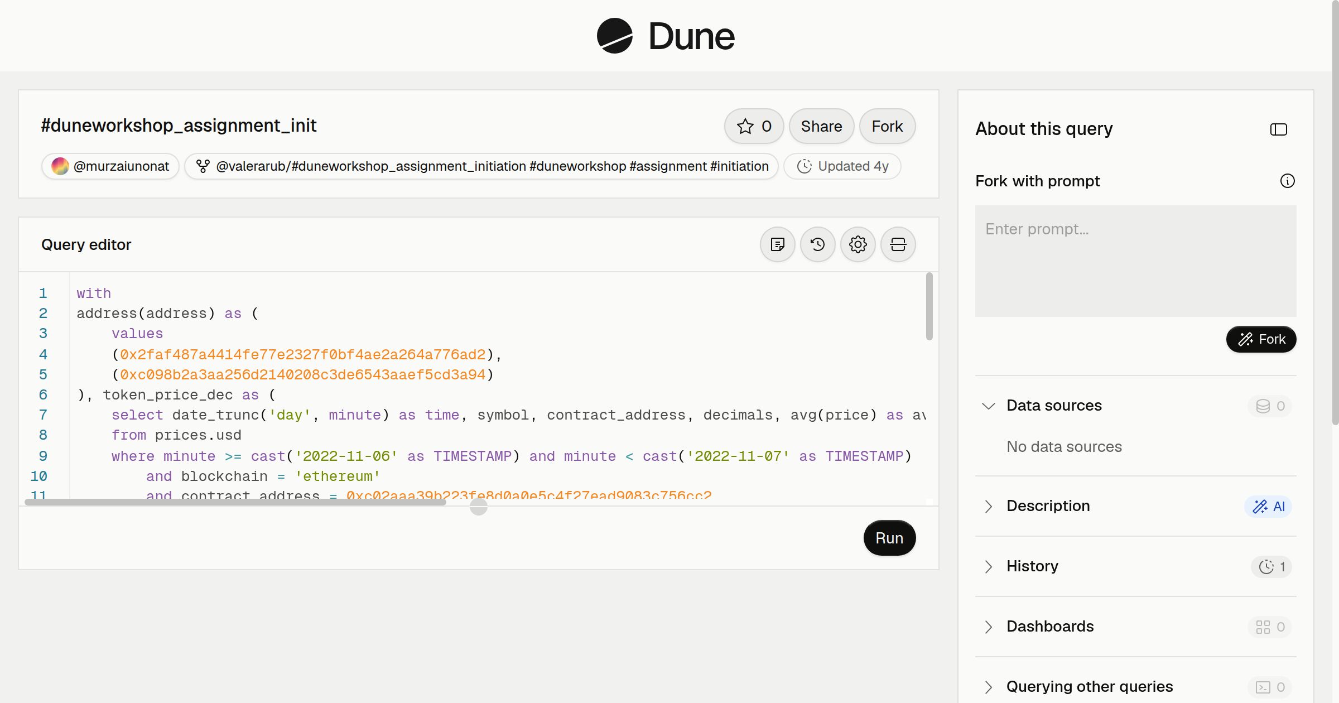This screenshot has width=1339, height=703.
Task: Show Fork with prompt info icon
Action: (1287, 181)
